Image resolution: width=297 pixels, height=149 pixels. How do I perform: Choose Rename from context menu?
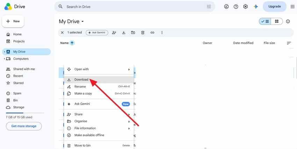click(x=99, y=87)
